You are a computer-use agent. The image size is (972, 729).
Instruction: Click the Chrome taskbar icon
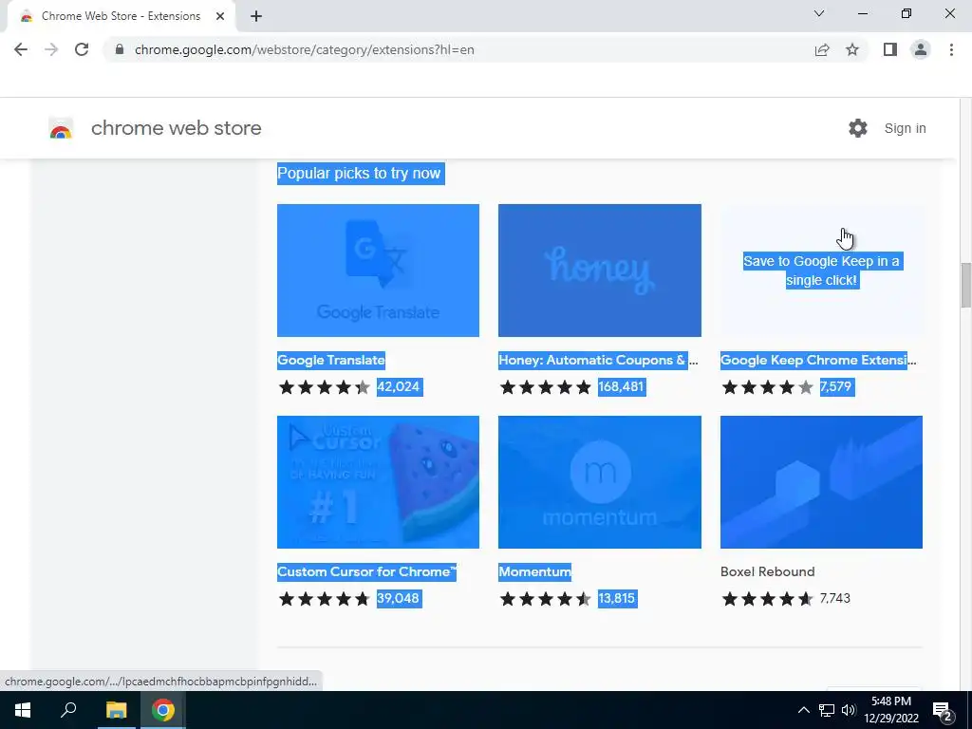click(x=163, y=710)
